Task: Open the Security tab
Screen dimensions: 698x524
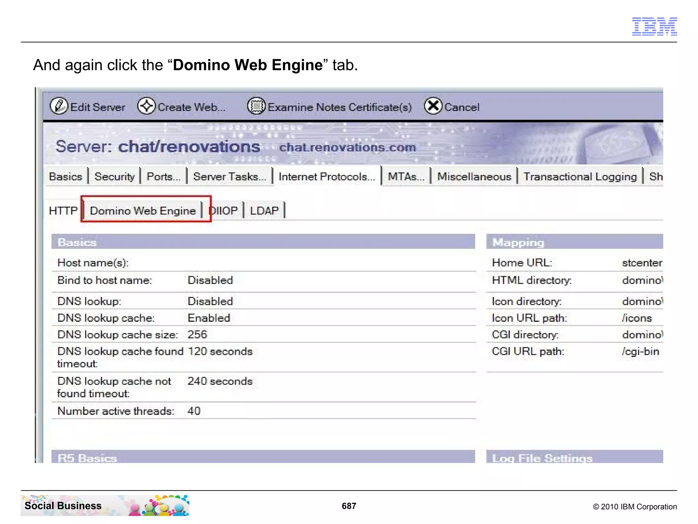Action: click(x=115, y=177)
